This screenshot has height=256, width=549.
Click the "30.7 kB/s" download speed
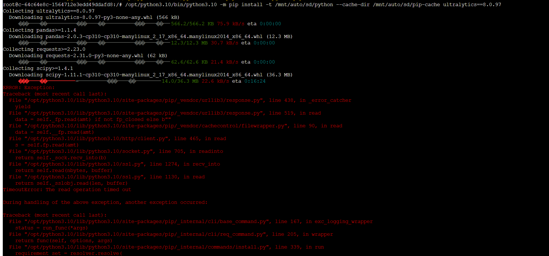click(x=224, y=43)
